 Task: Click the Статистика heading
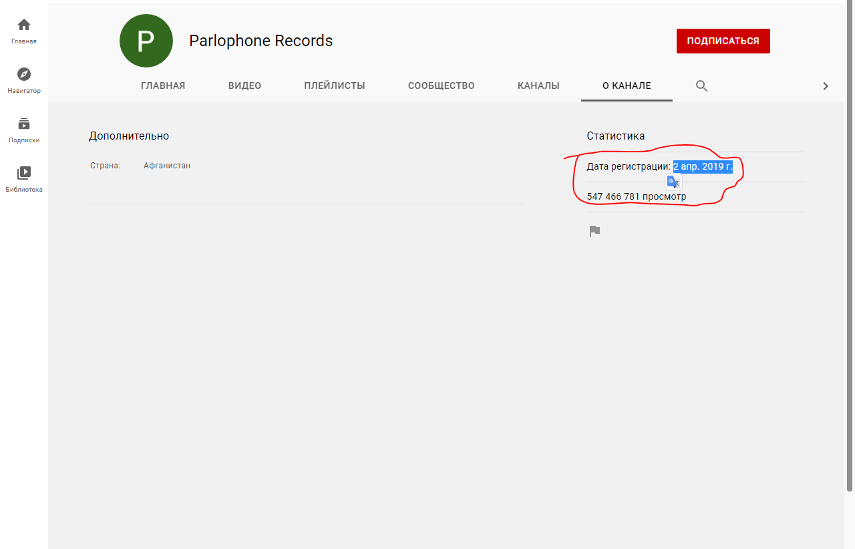pyautogui.click(x=616, y=136)
